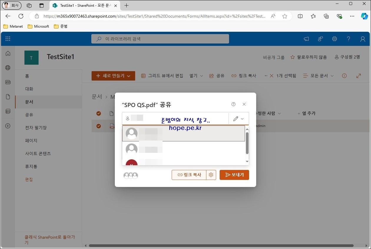371x249 pixels.
Task: Click 링크 복사 in the command bar
Action: [x=244, y=76]
